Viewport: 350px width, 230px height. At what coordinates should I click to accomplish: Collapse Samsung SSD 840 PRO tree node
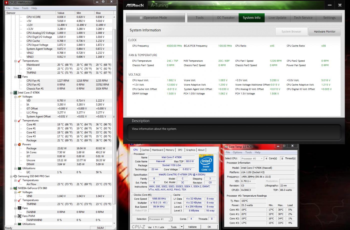[x=11, y=176]
